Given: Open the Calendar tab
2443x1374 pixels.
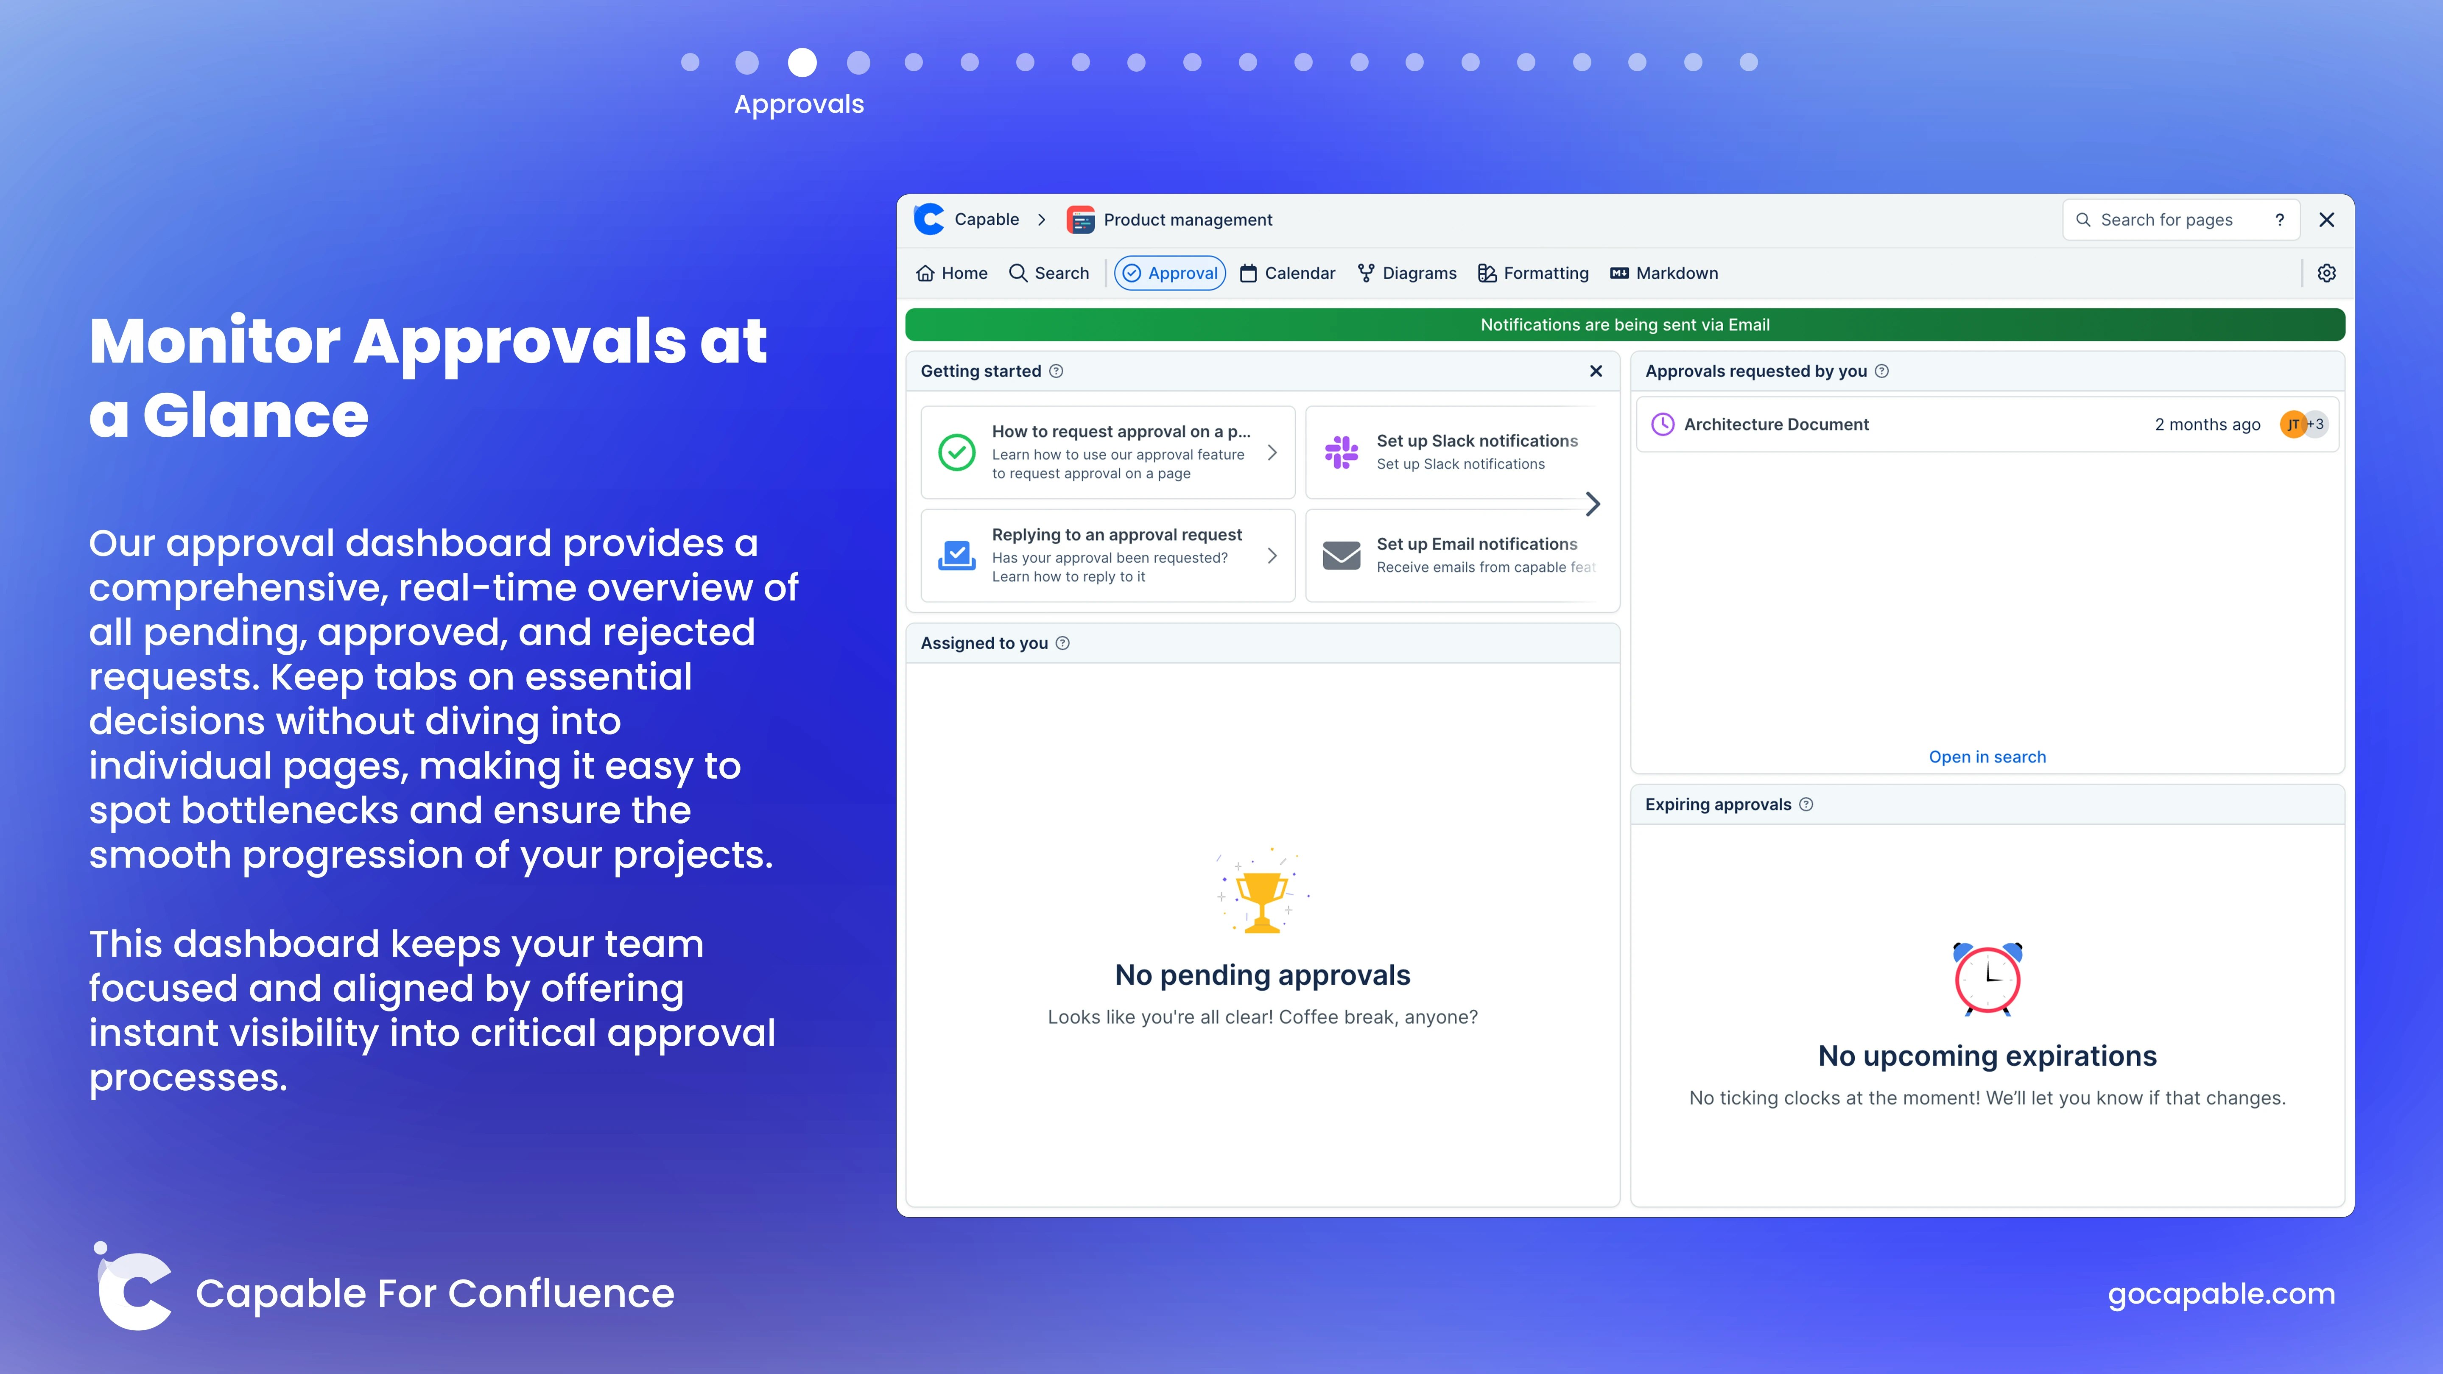Looking at the screenshot, I should coord(1288,273).
